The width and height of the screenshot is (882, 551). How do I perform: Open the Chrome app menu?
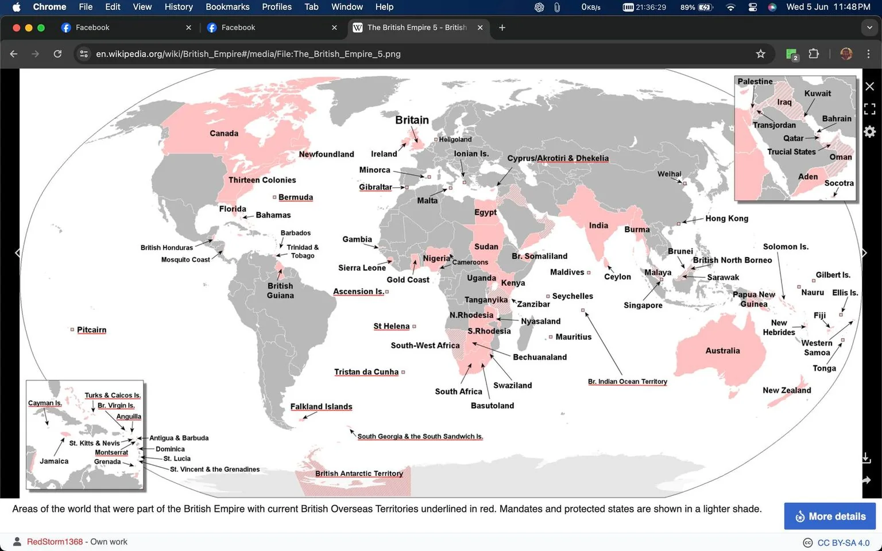coord(49,7)
